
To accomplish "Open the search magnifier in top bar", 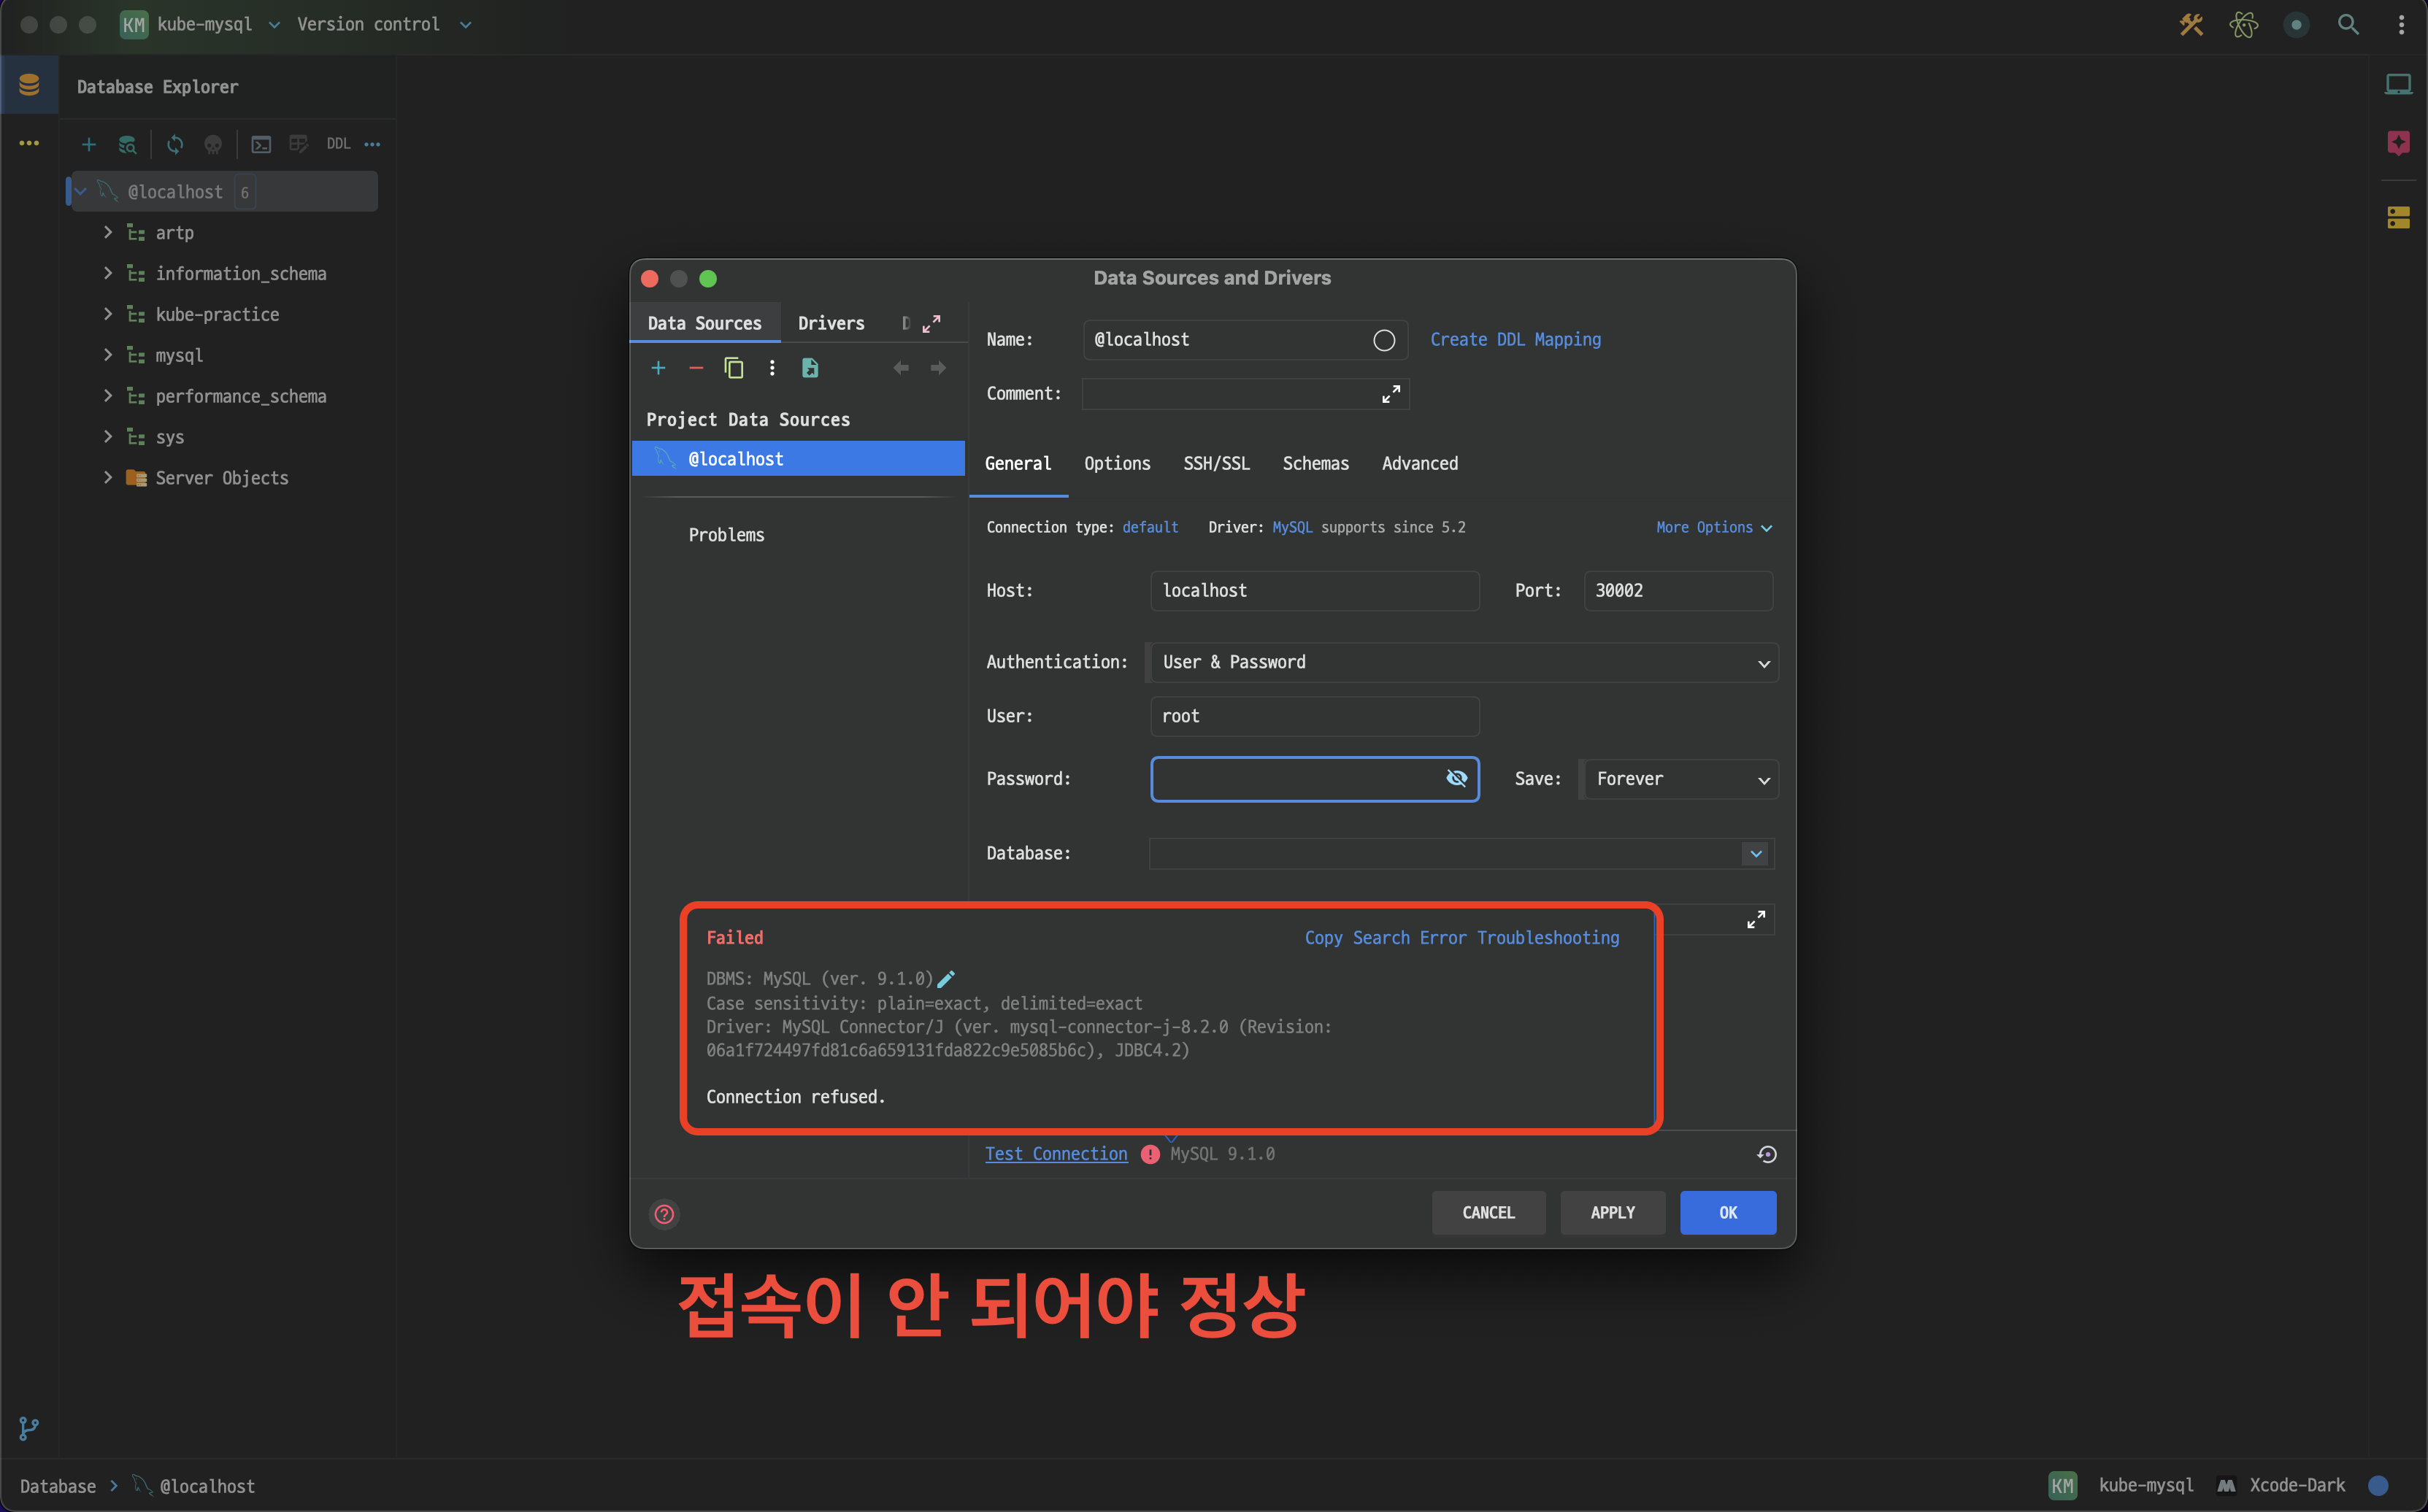I will pos(2348,24).
